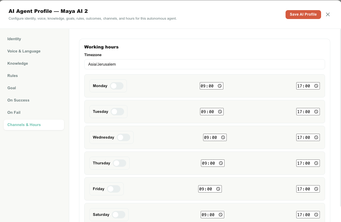341x222 pixels.
Task: Click Saturday end time 17:00 value
Action: [304, 215]
